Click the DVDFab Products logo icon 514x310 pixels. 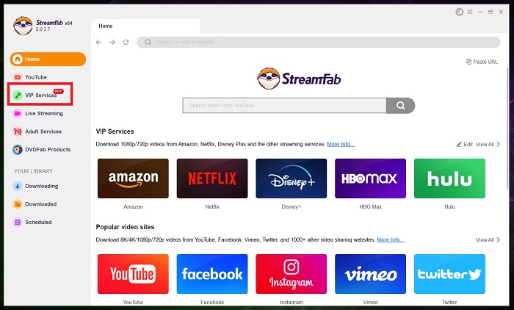click(18, 150)
